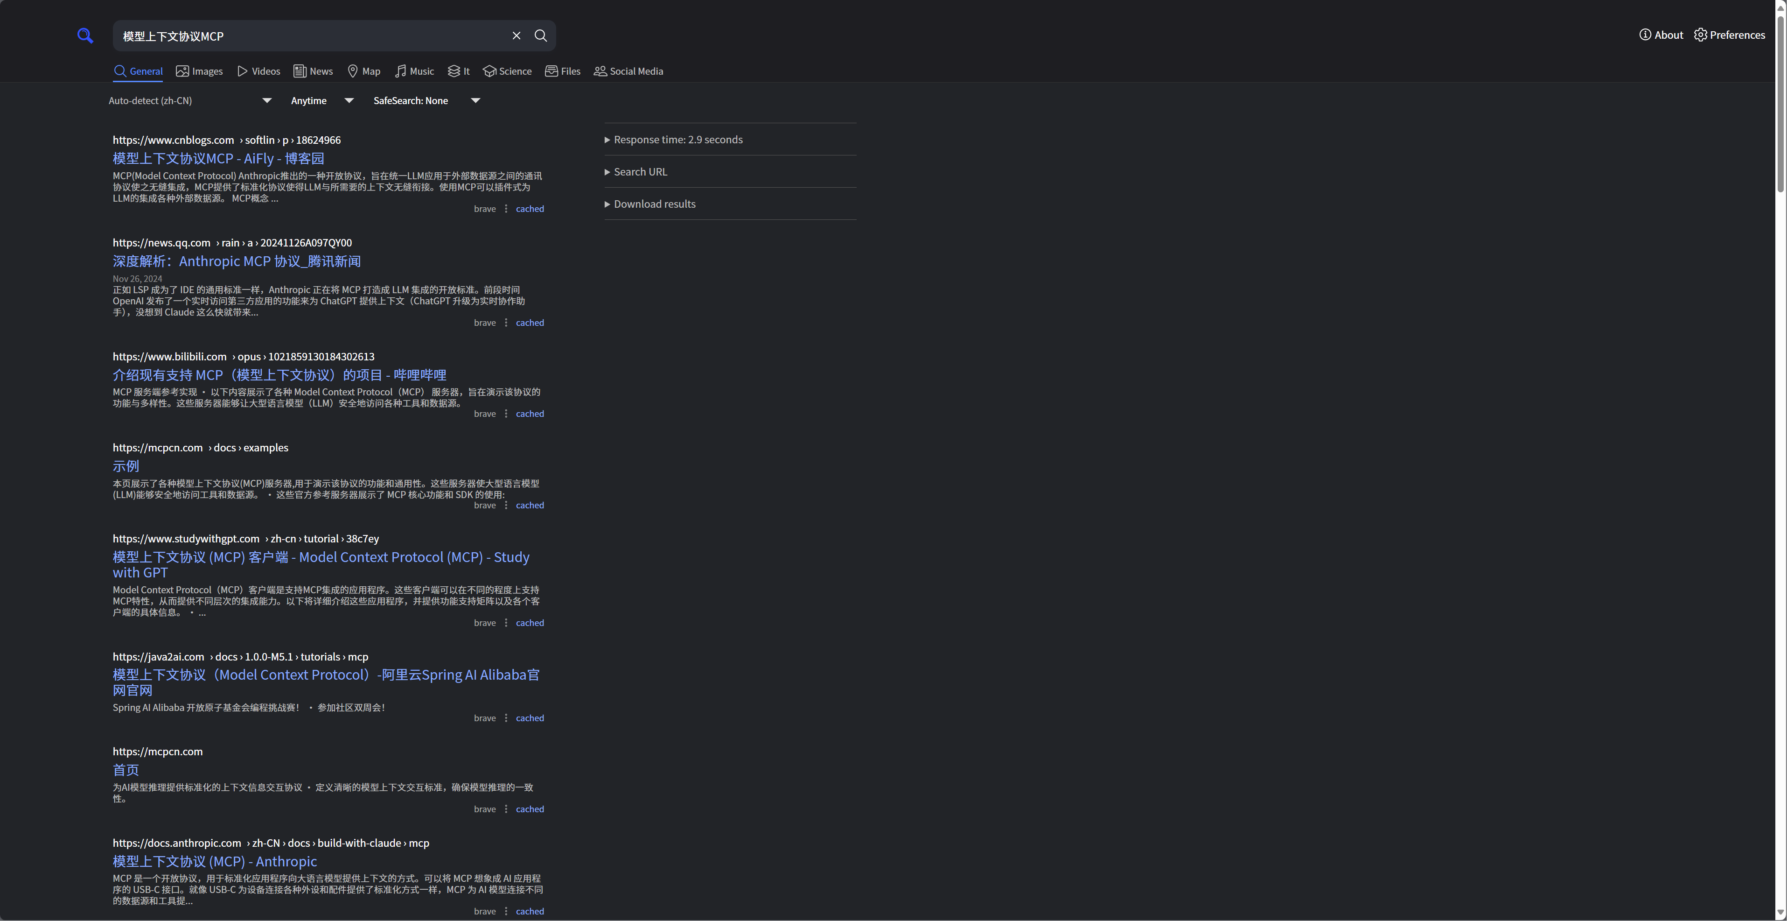The height and width of the screenshot is (921, 1787).
Task: Click the Nov 26, 2024 date text
Action: (137, 278)
